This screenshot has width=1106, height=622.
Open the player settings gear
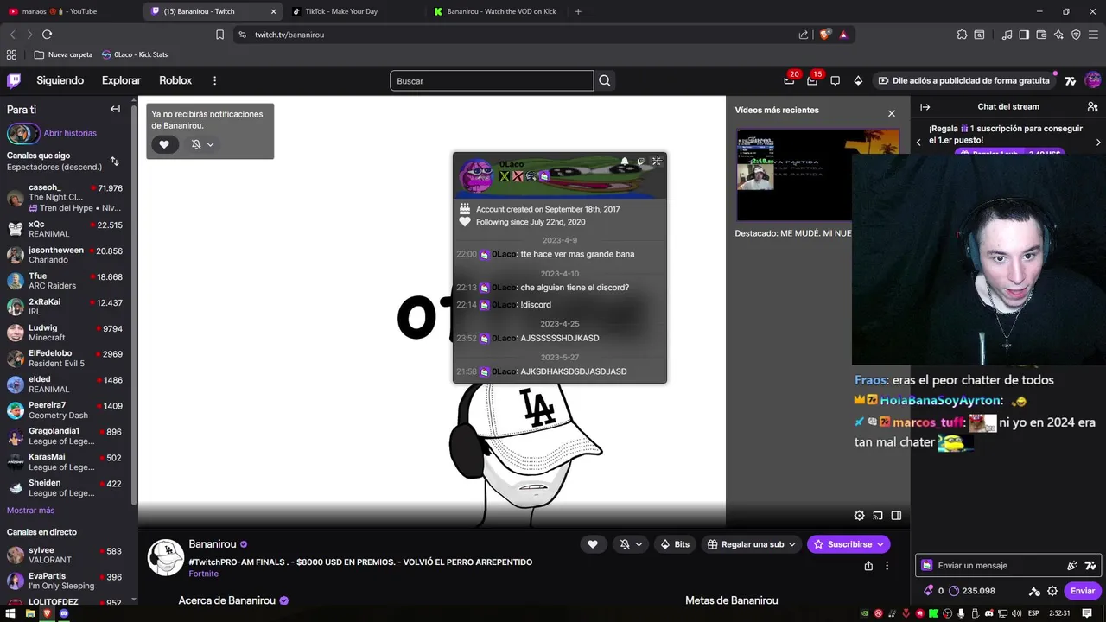coord(859,516)
